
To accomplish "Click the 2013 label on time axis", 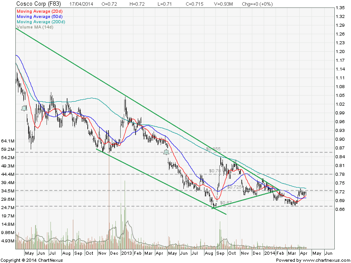I will coord(126,253).
